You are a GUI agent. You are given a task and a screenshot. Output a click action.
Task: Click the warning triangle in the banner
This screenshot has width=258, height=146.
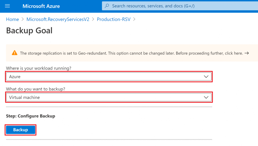tap(14, 53)
